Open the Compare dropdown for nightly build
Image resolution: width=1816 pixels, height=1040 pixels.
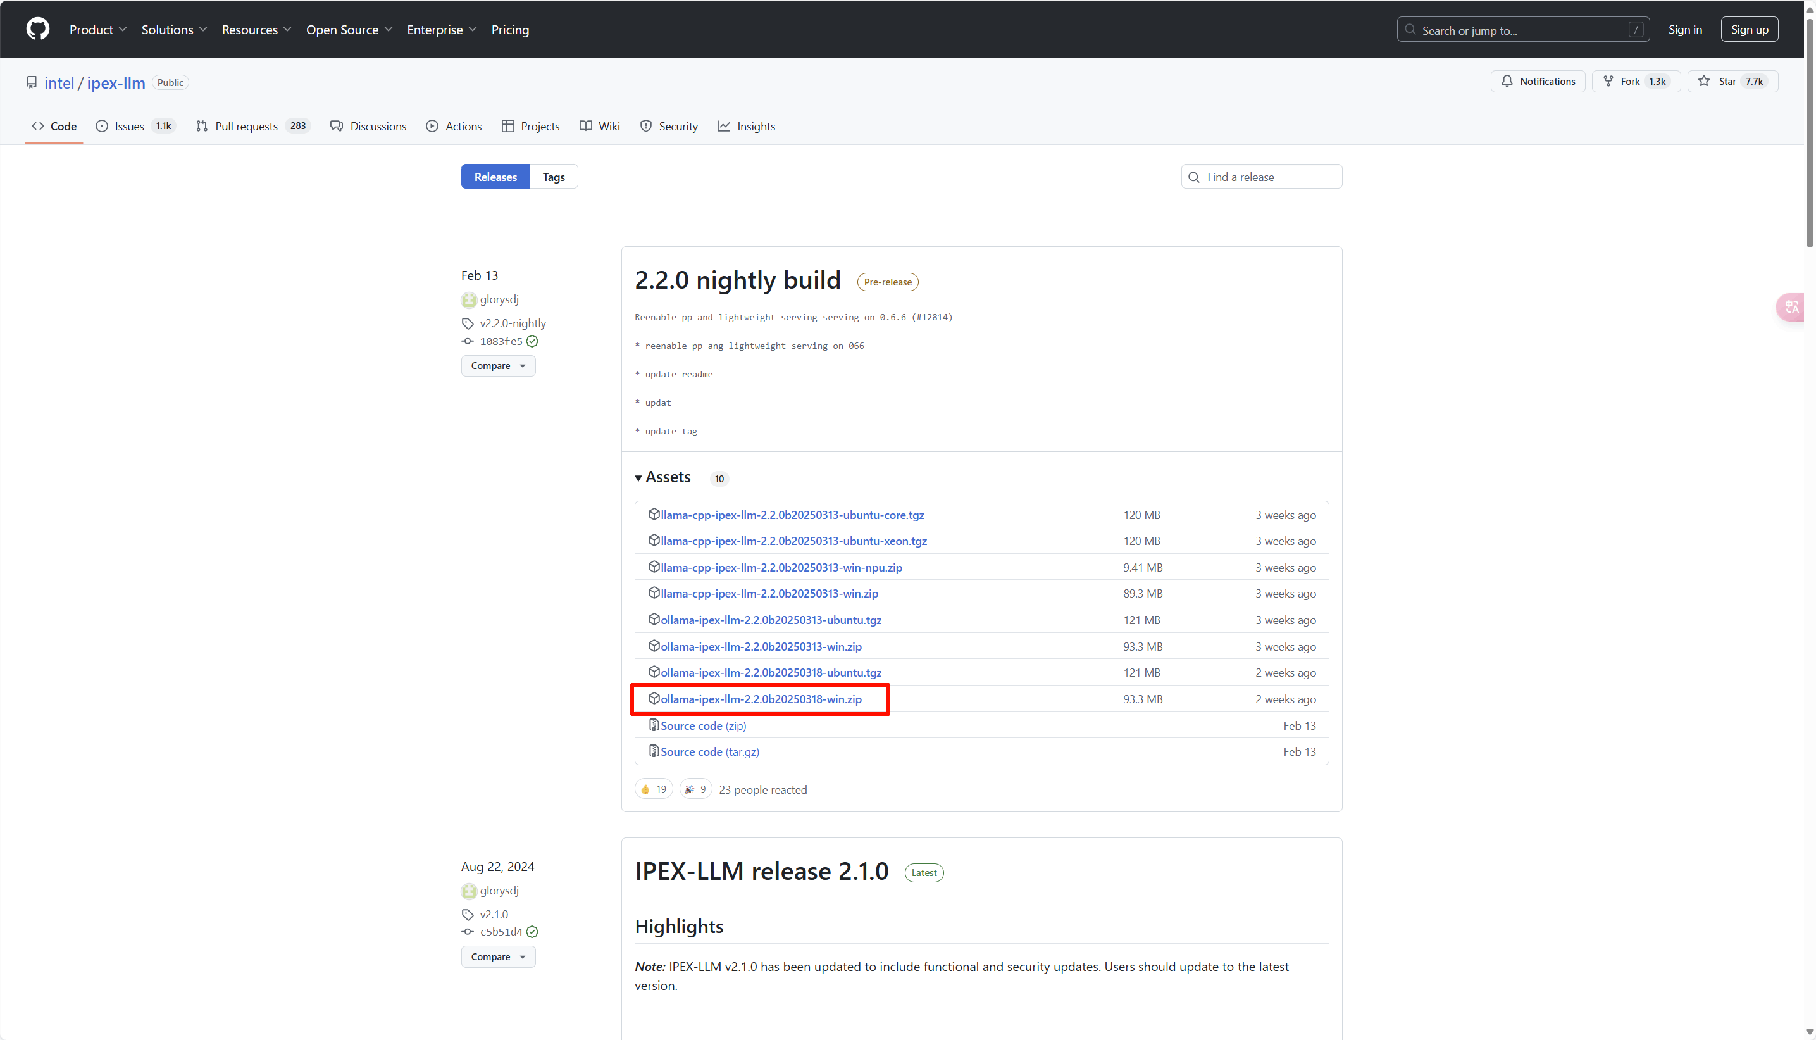(x=497, y=366)
